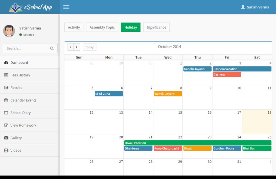Go to previous month arrow
The image size is (276, 179).
click(x=71, y=47)
